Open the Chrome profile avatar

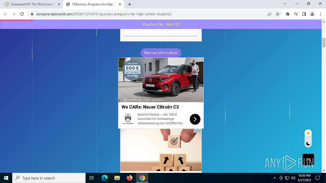312,14
